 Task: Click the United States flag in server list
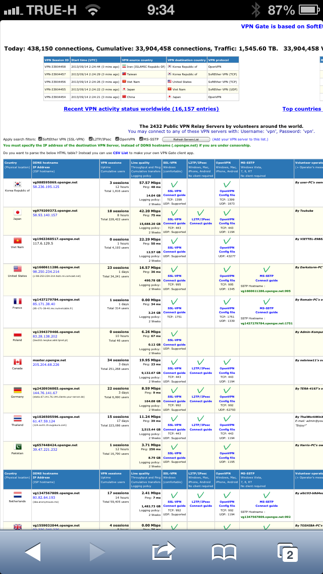(17, 269)
